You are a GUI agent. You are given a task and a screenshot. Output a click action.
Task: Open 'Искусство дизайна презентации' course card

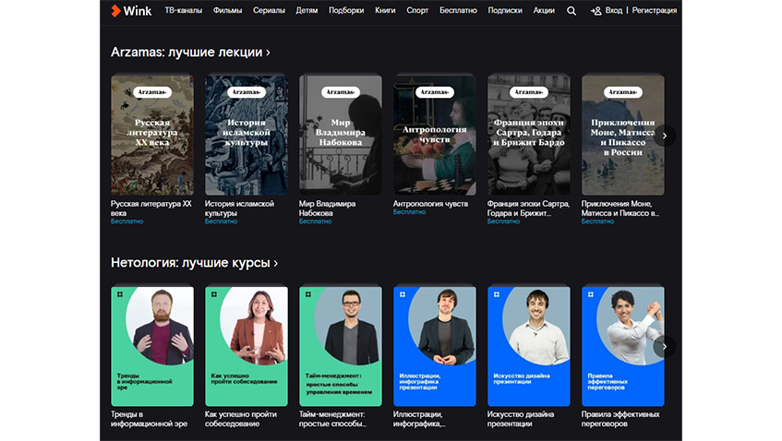529,346
